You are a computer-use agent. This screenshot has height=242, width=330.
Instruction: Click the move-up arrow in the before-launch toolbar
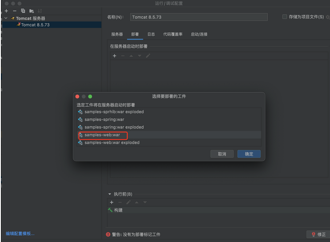click(x=137, y=202)
